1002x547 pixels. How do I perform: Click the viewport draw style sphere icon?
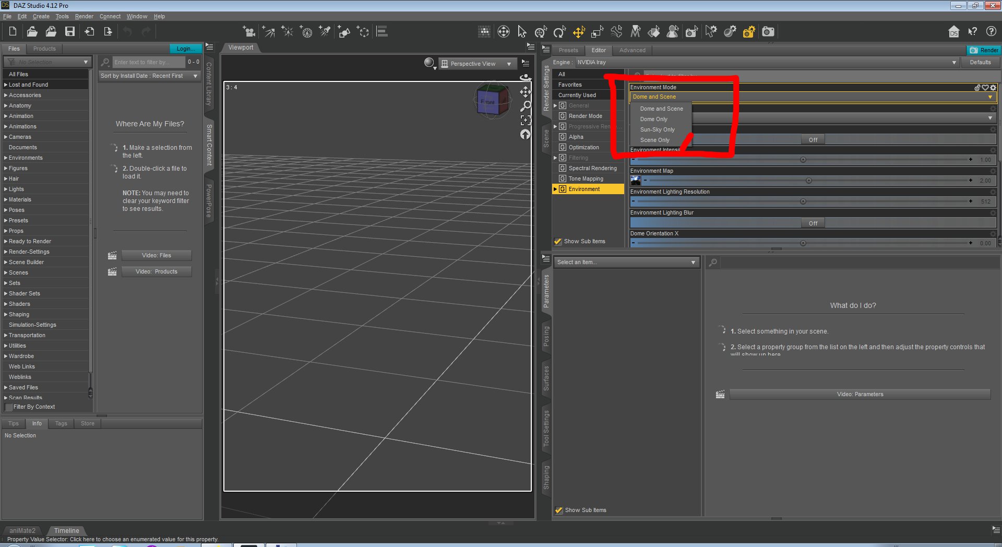click(429, 63)
